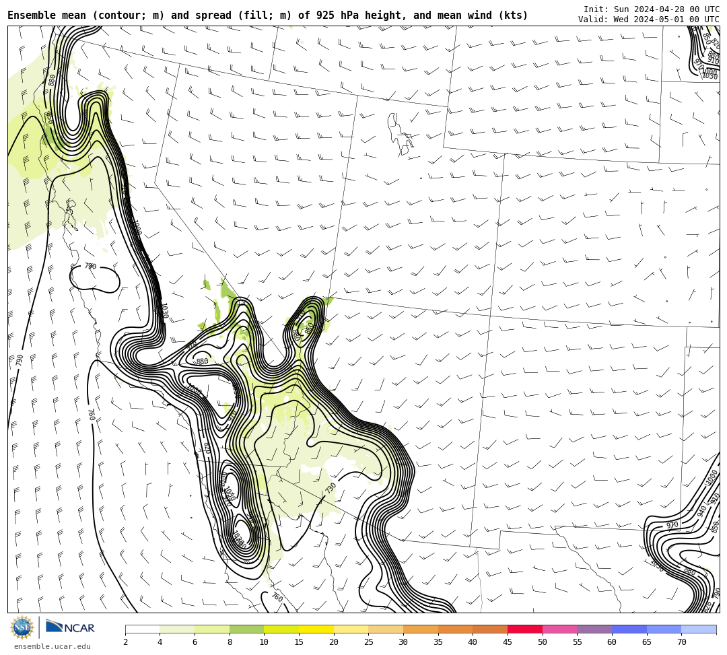Click the colorbar label 10
Screen dimensions: 727x655
coord(264,642)
